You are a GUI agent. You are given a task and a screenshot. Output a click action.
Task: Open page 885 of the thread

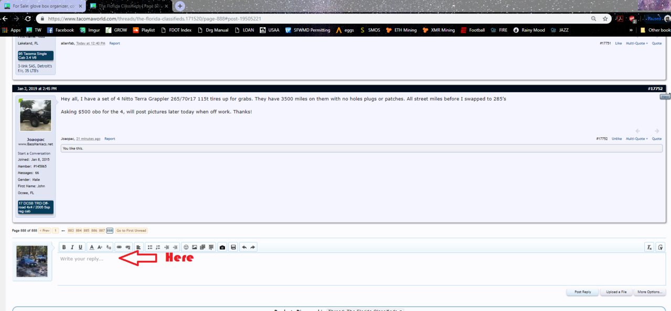(x=87, y=230)
